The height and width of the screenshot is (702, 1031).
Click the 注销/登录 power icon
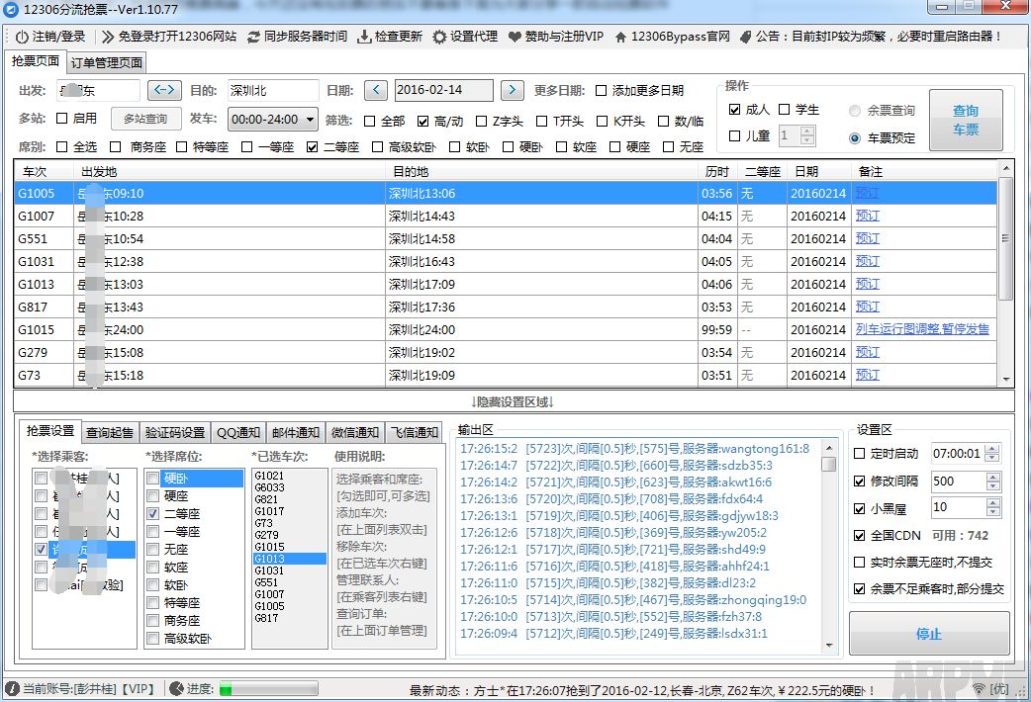tap(22, 40)
